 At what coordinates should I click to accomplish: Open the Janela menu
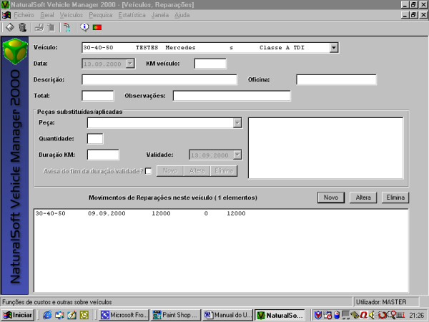point(160,15)
